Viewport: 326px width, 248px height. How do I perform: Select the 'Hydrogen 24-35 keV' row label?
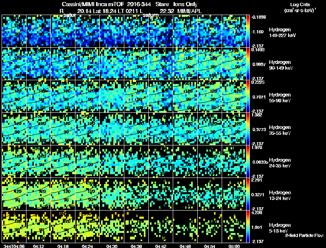280,162
